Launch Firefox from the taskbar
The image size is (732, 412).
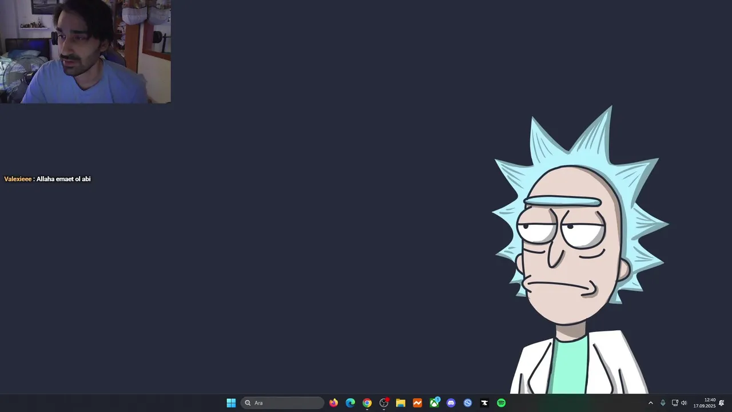point(333,403)
